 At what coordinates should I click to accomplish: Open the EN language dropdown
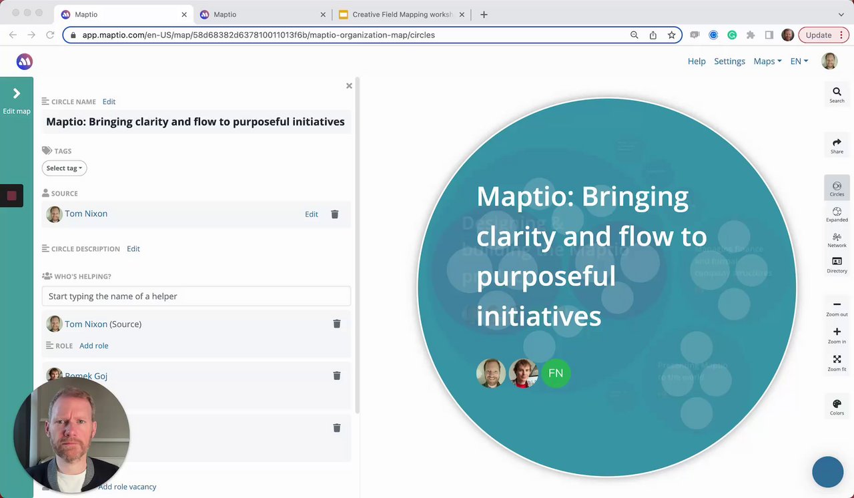(799, 61)
